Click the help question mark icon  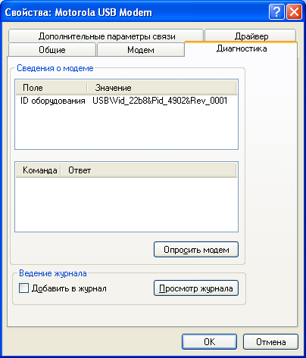click(x=276, y=11)
